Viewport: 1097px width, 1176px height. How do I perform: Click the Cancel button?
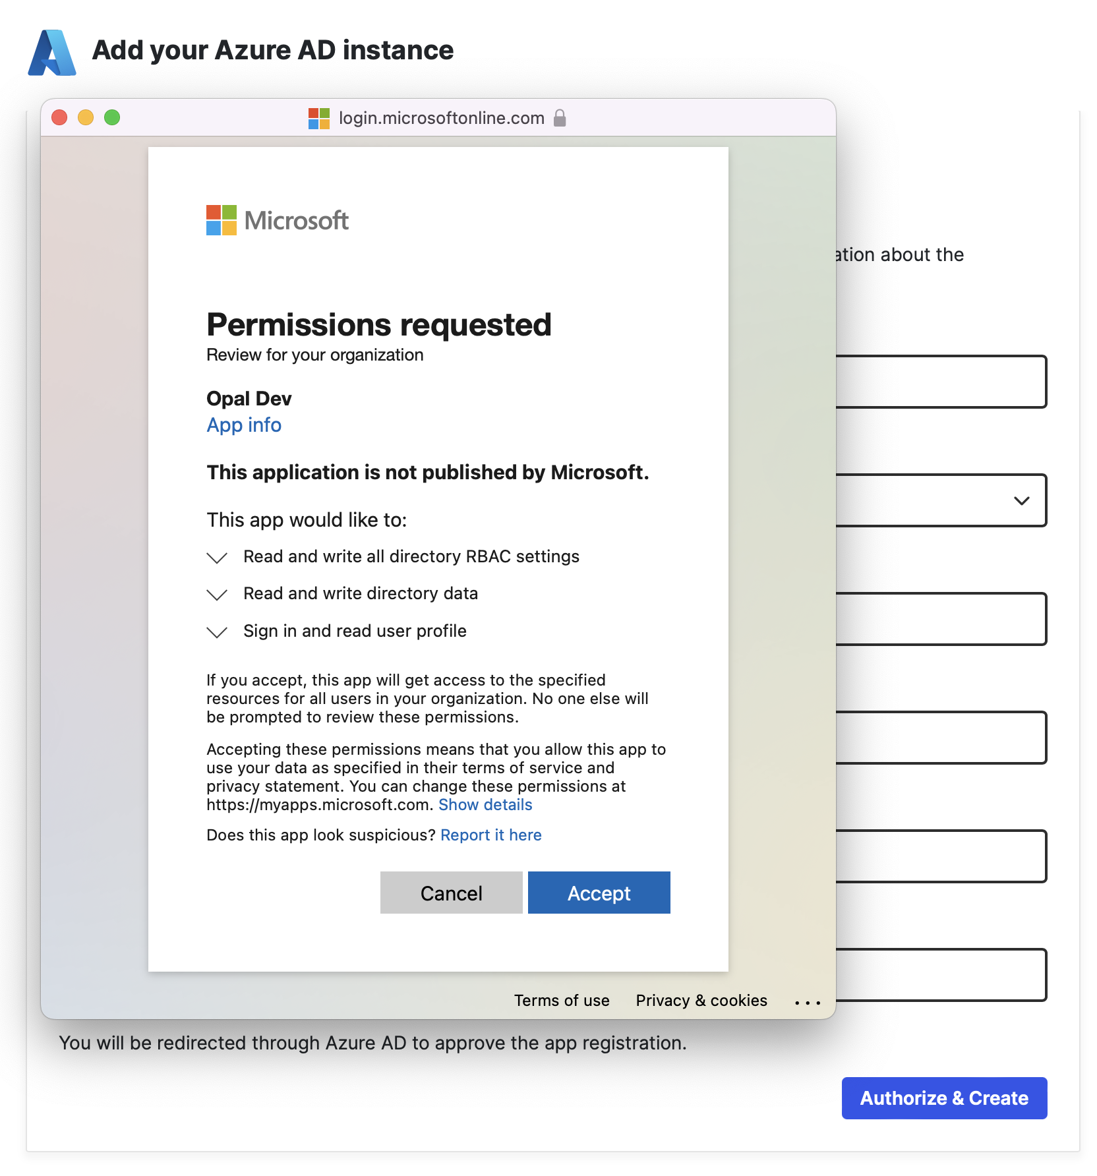451,893
